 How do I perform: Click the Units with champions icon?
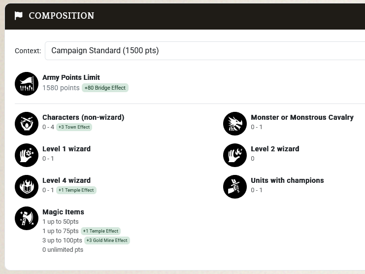(x=235, y=187)
